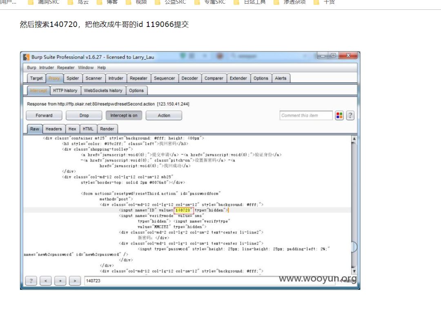
Task: Open the Burp menu
Action: point(31,67)
